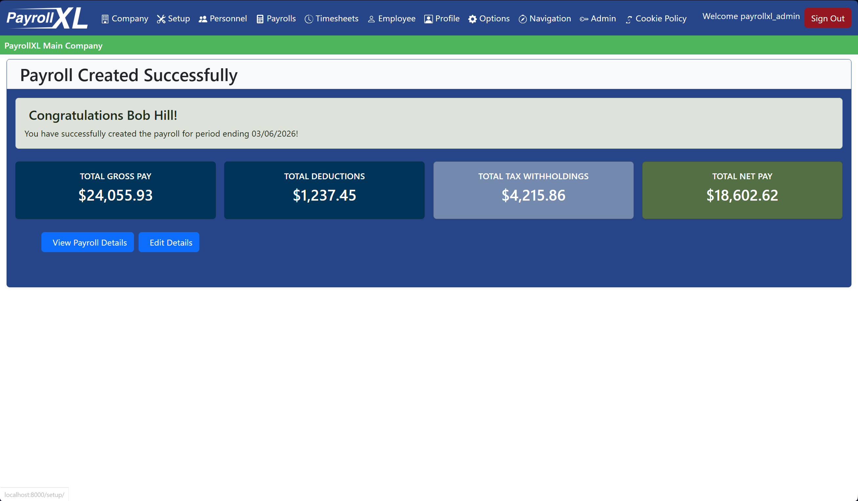
Task: Click the $1,237.45 deductions amount
Action: coord(324,195)
